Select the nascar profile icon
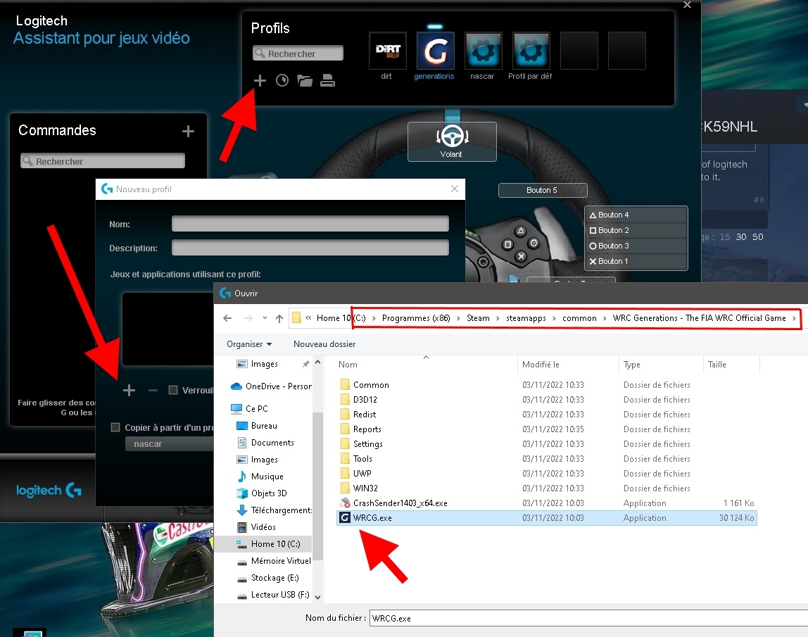Viewport: 808px width, 637px height. 482,50
